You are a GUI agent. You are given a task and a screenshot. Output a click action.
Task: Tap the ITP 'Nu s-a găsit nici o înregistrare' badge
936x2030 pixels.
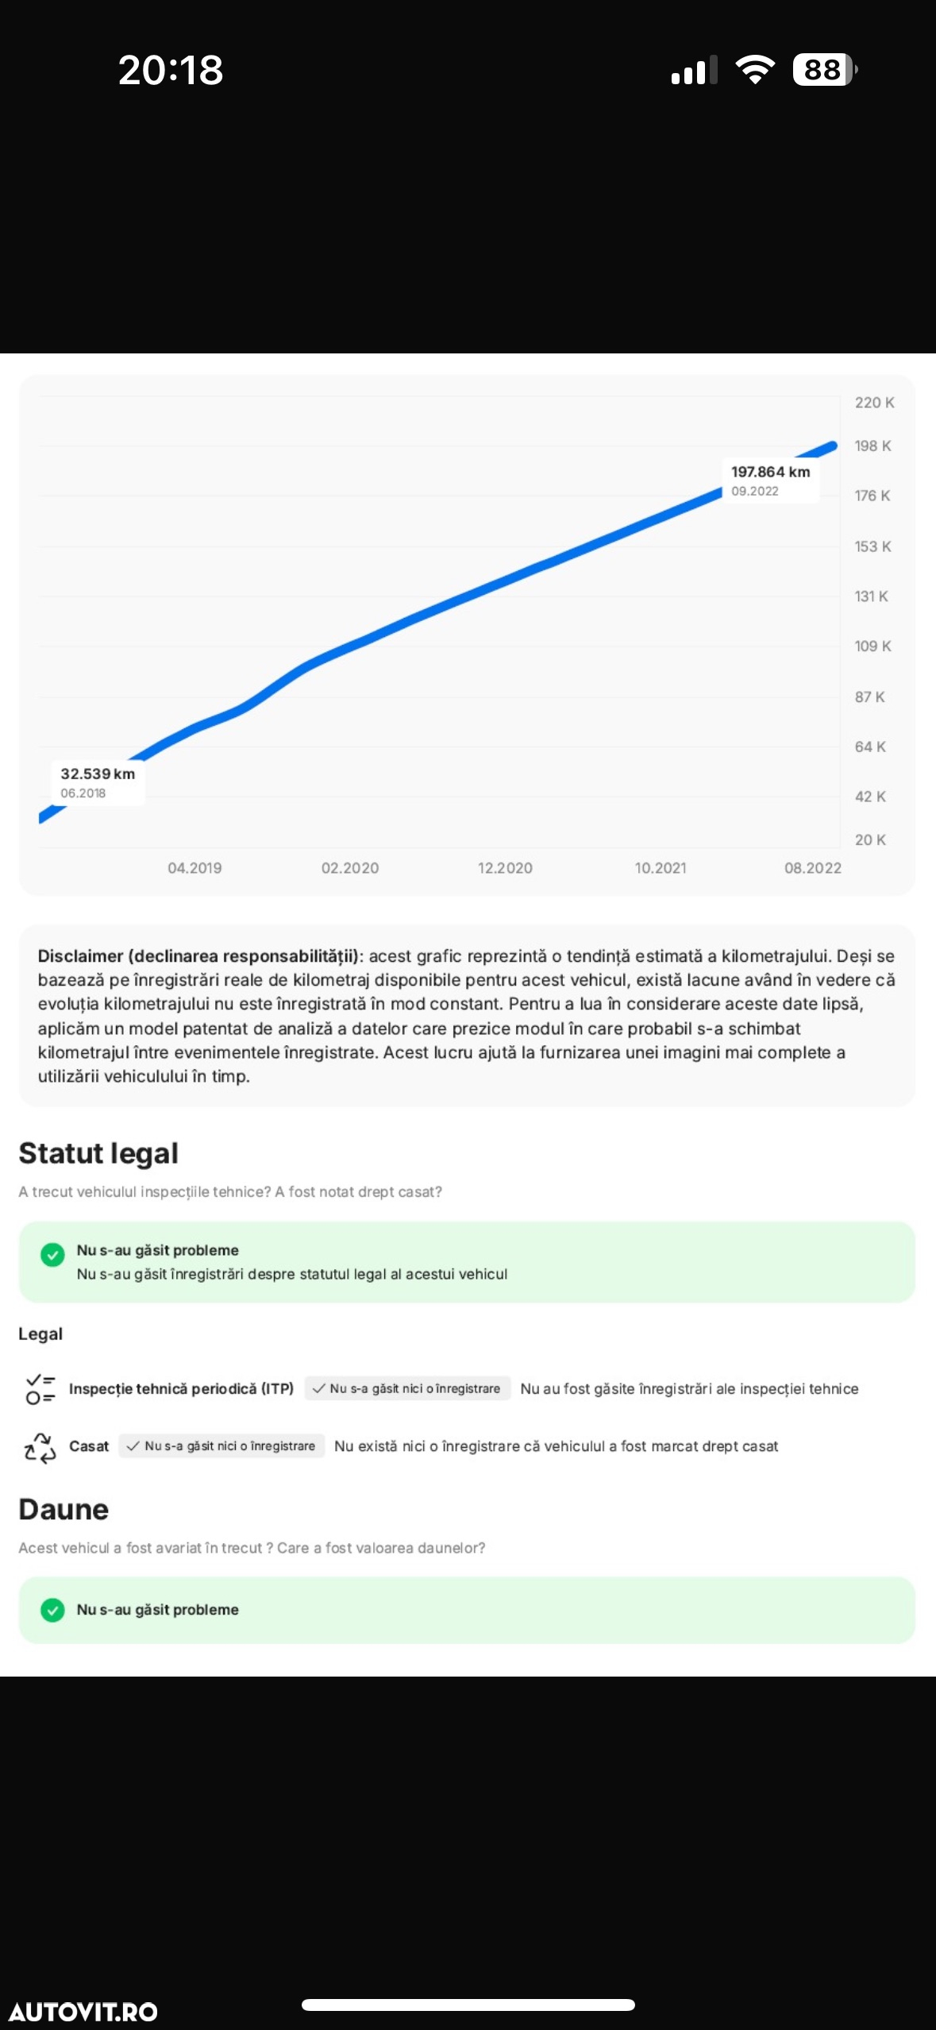click(x=407, y=1388)
